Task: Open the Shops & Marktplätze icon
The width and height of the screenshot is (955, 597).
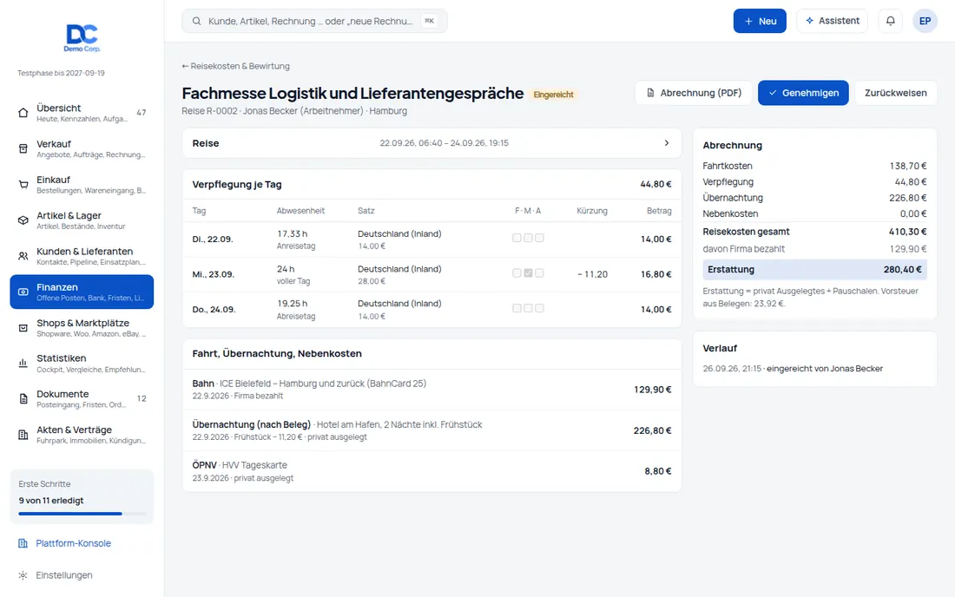Action: pos(23,328)
